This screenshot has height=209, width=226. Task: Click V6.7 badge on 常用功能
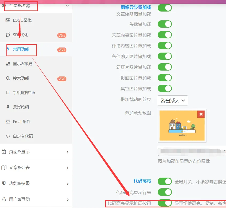tap(62, 50)
